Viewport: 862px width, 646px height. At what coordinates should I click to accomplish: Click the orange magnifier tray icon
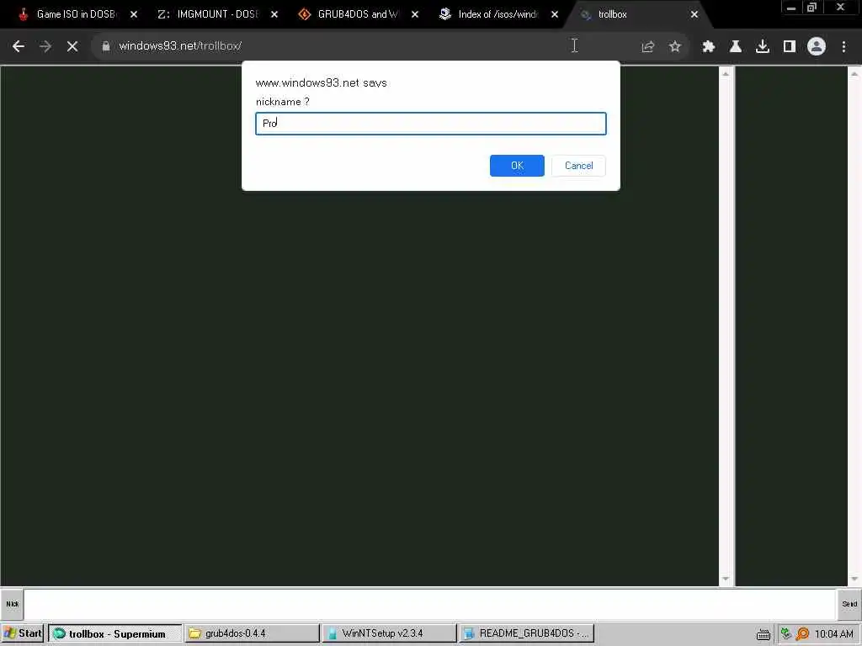click(802, 634)
